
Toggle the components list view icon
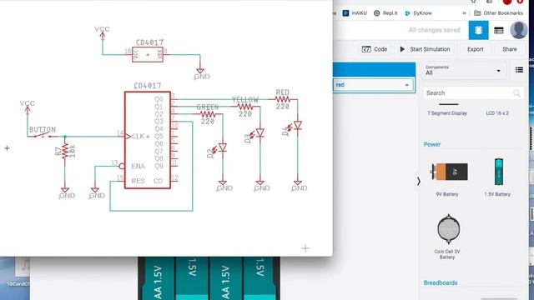(x=519, y=70)
